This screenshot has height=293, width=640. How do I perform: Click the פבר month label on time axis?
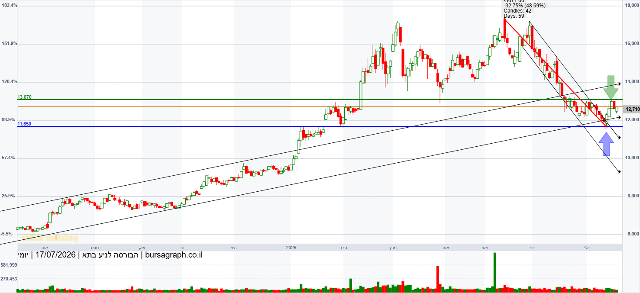(343, 248)
